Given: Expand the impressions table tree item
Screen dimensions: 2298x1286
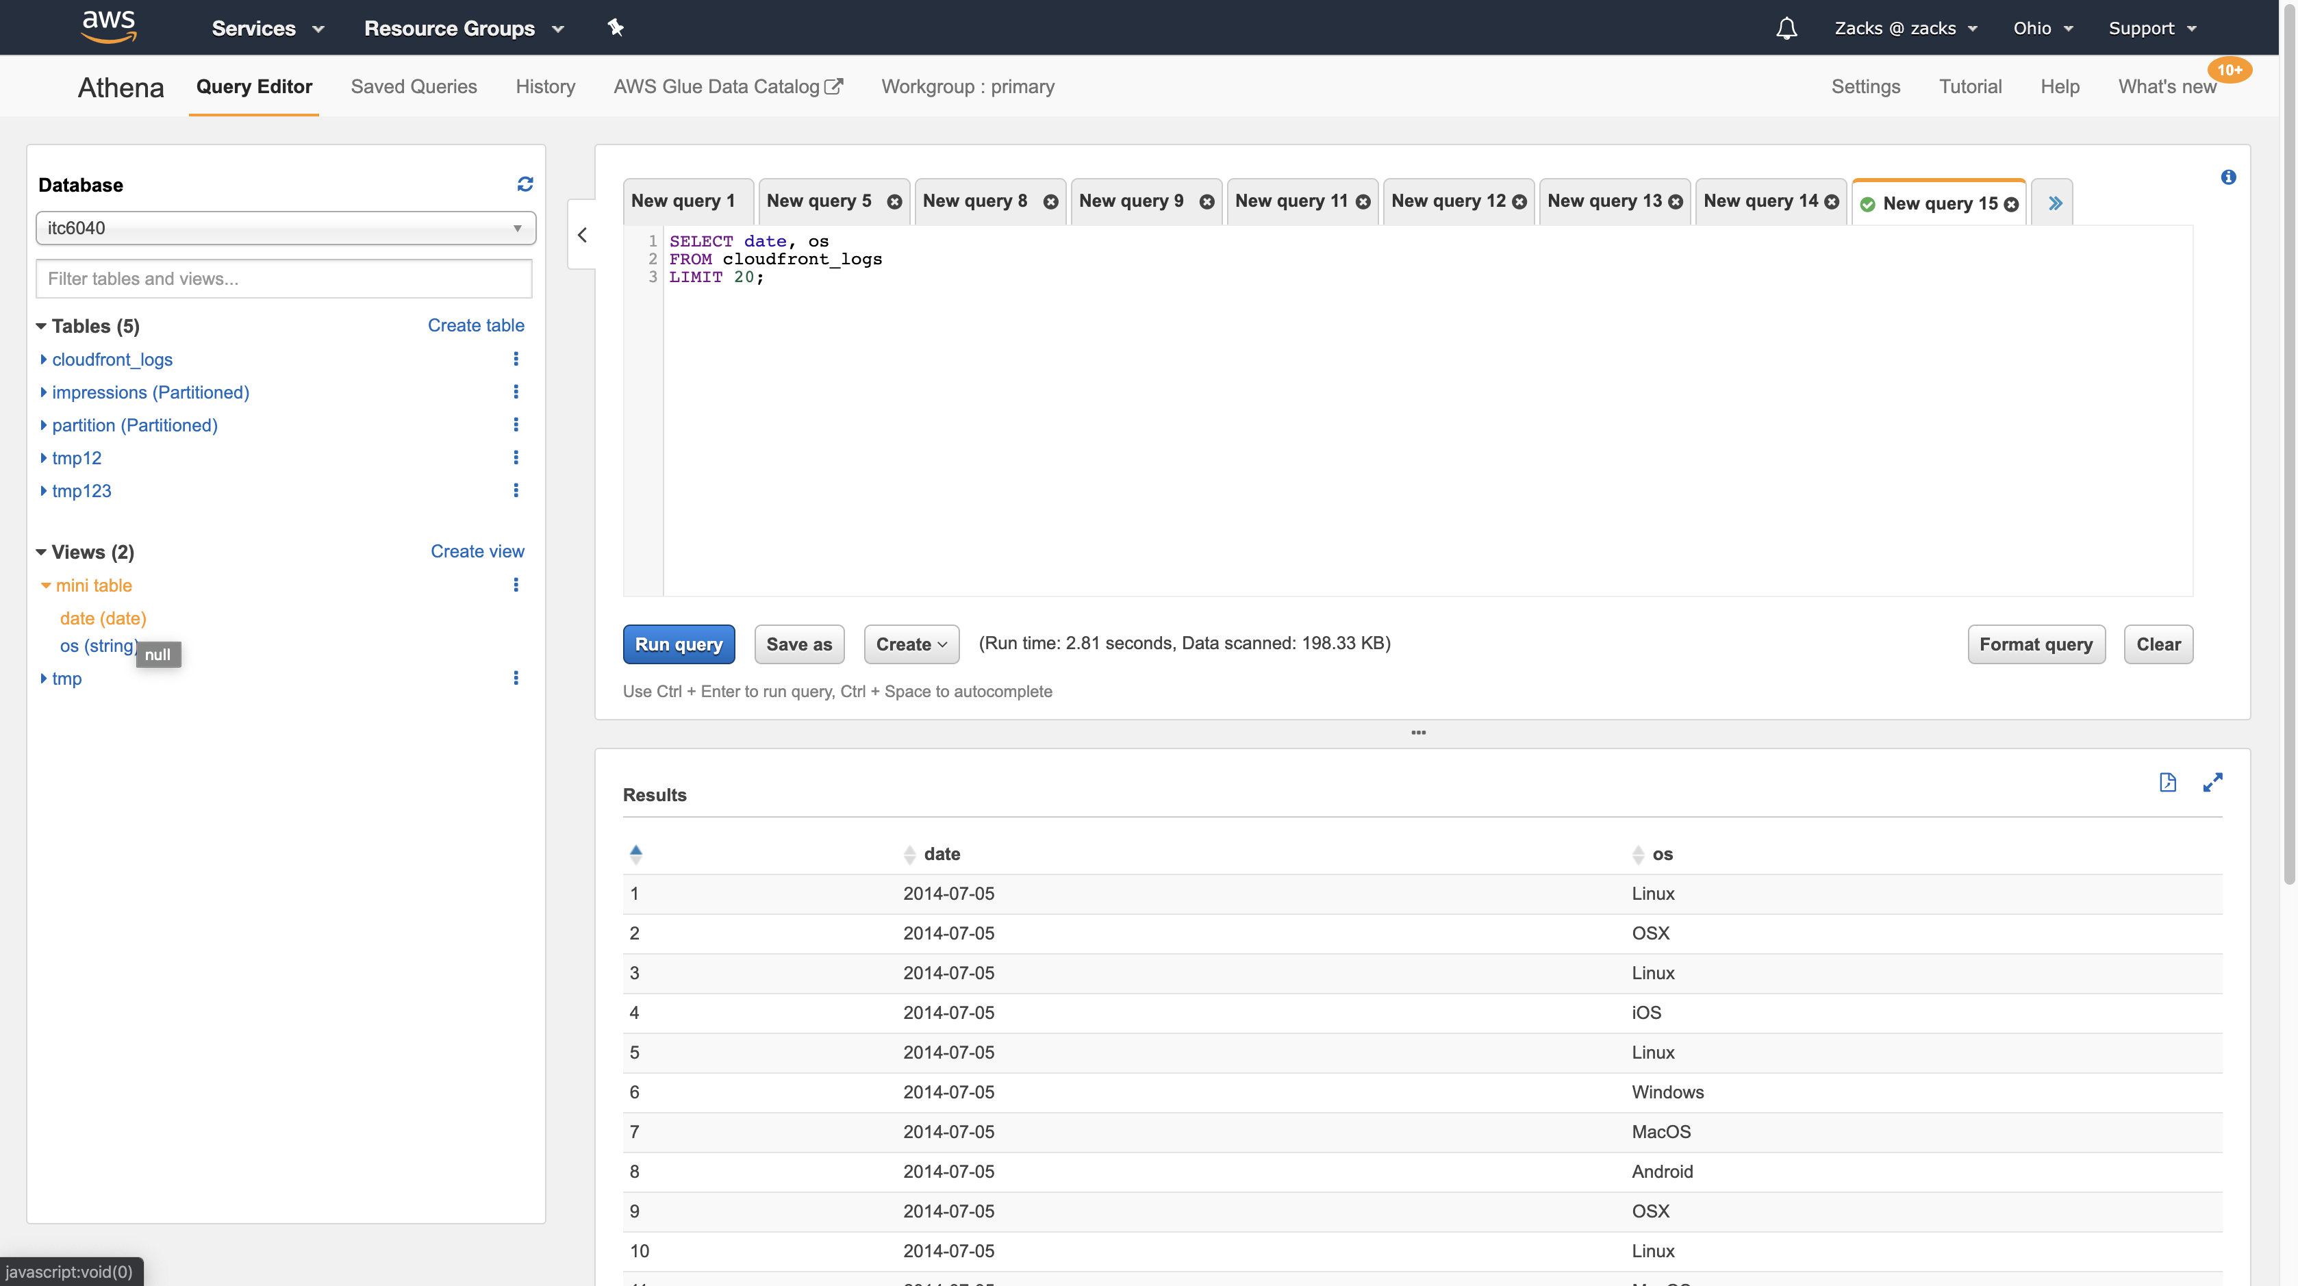Looking at the screenshot, I should (x=44, y=392).
